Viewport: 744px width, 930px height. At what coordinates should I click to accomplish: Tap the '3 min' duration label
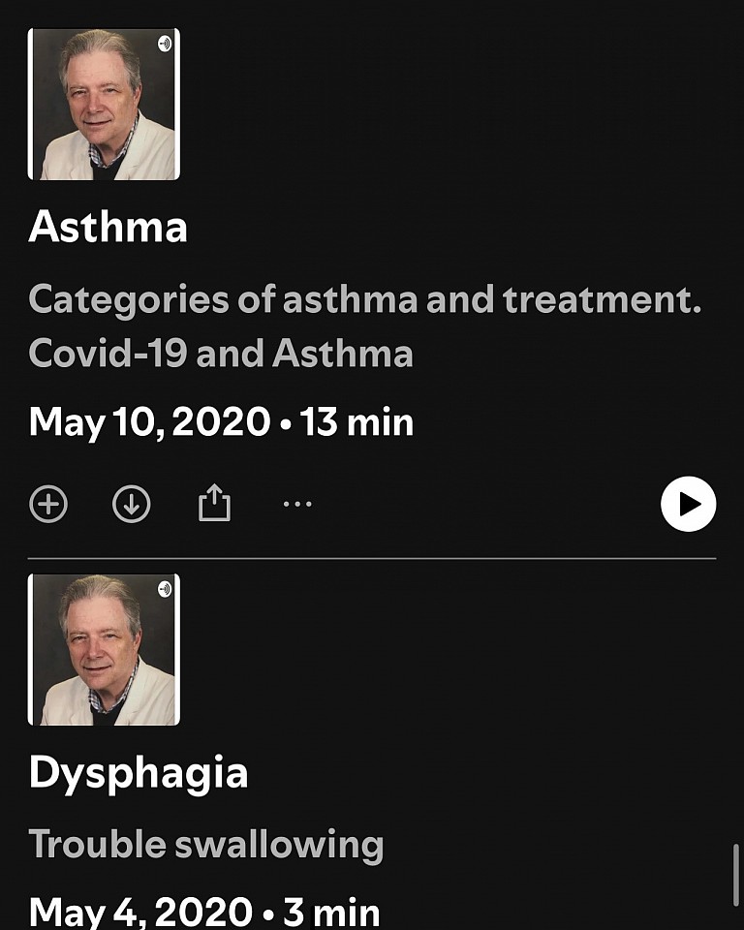coord(331,913)
